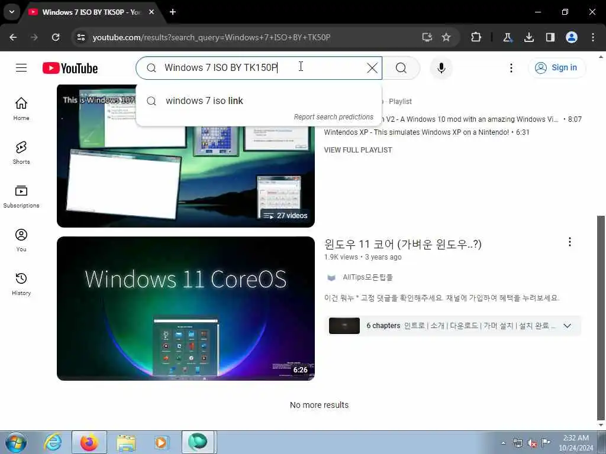Screen dimensions: 606x454
Task: Open the tab search dropdown arrow
Action: click(x=12, y=12)
